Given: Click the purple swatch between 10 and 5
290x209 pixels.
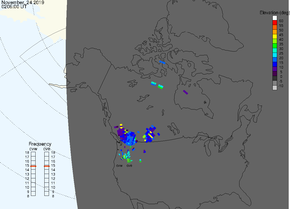Looking at the screenshot, I should [x=275, y=69].
